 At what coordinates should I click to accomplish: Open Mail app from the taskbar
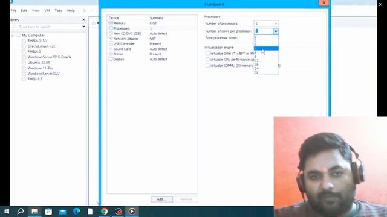[62, 212]
